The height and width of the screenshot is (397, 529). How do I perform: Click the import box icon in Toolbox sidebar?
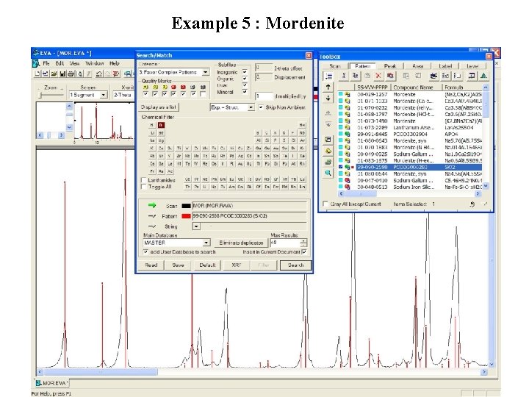click(x=328, y=140)
